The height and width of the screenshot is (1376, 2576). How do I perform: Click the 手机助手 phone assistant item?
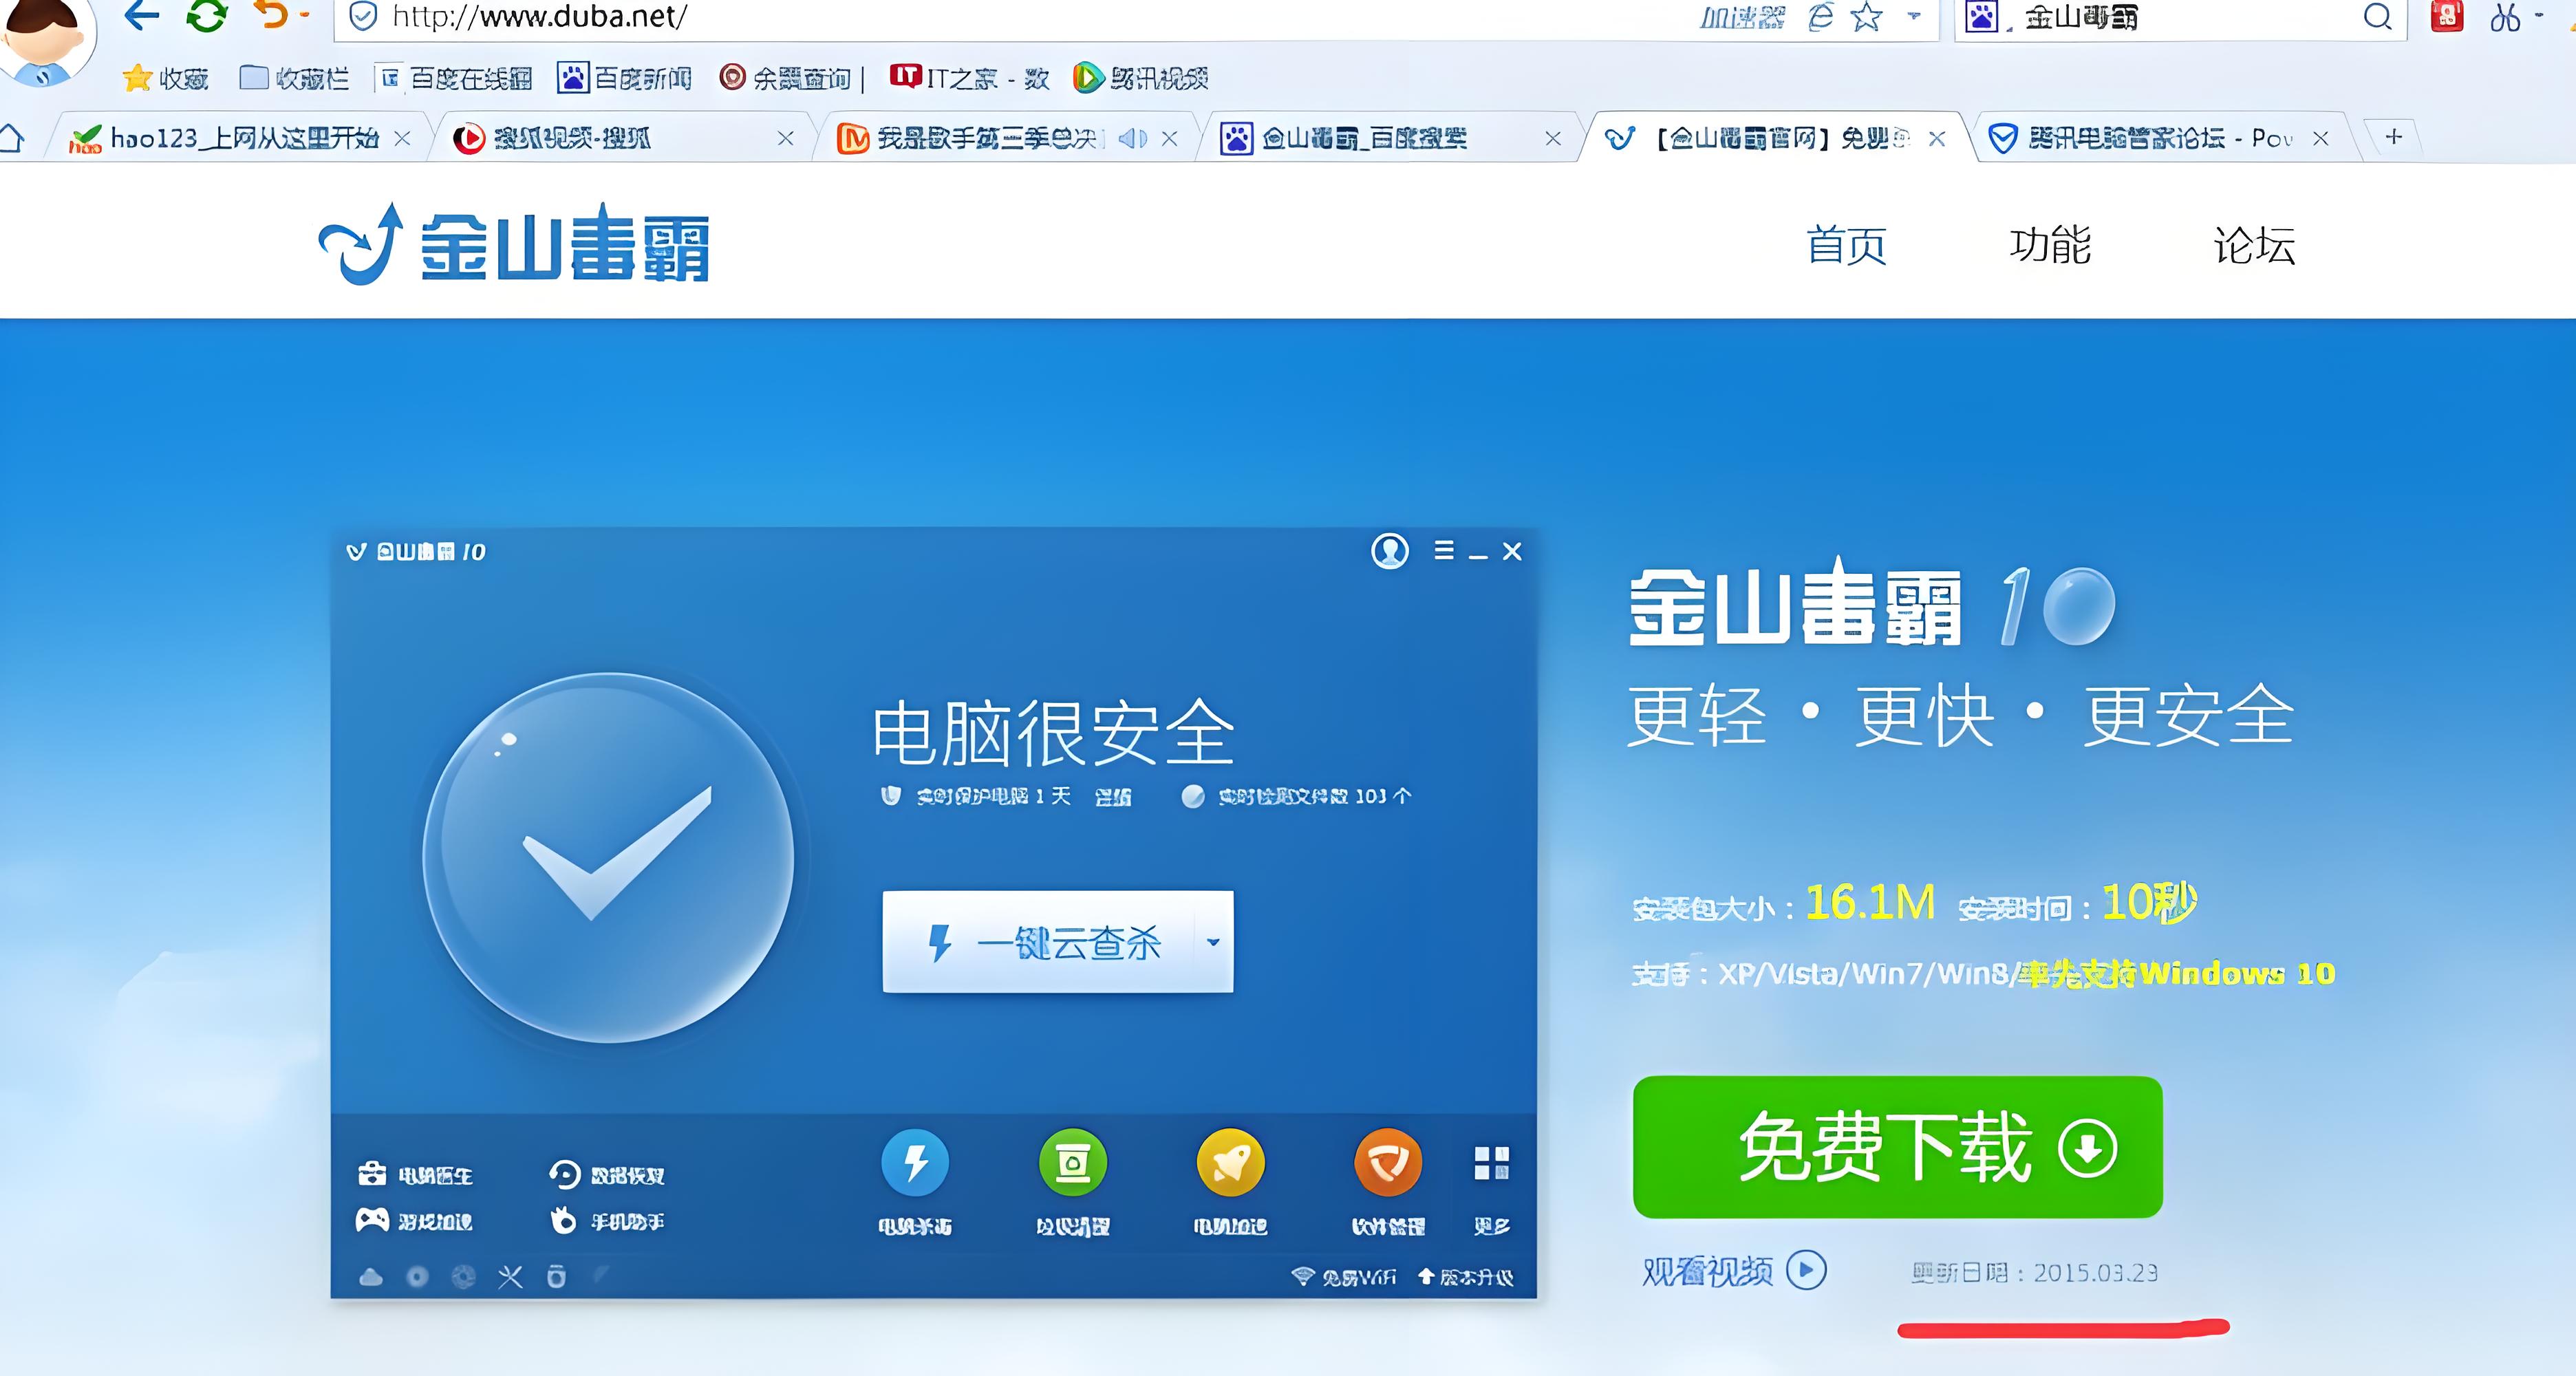tap(607, 1221)
